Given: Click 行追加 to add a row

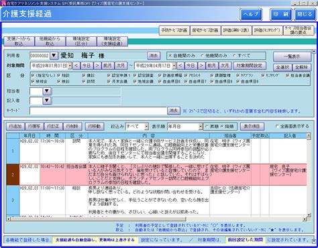Looking at the screenshot, I should 15,127.
